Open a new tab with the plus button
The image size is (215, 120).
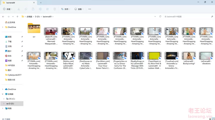(41, 2)
